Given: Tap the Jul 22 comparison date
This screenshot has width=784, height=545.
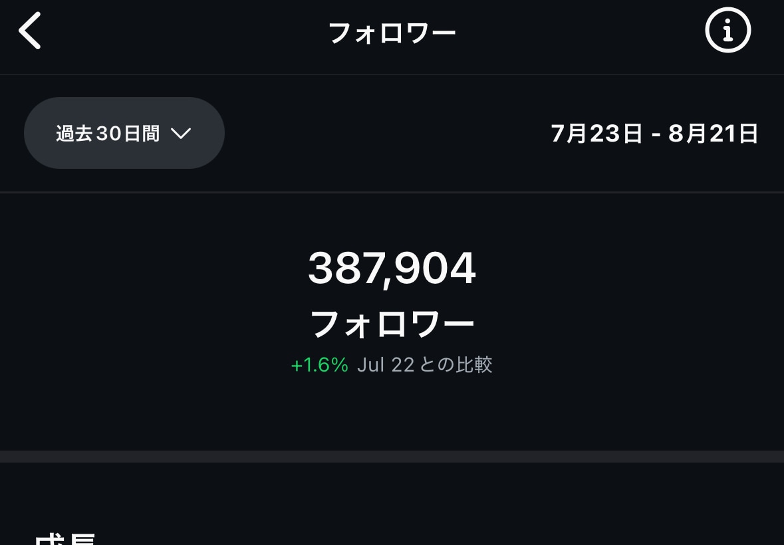Looking at the screenshot, I should (x=386, y=365).
